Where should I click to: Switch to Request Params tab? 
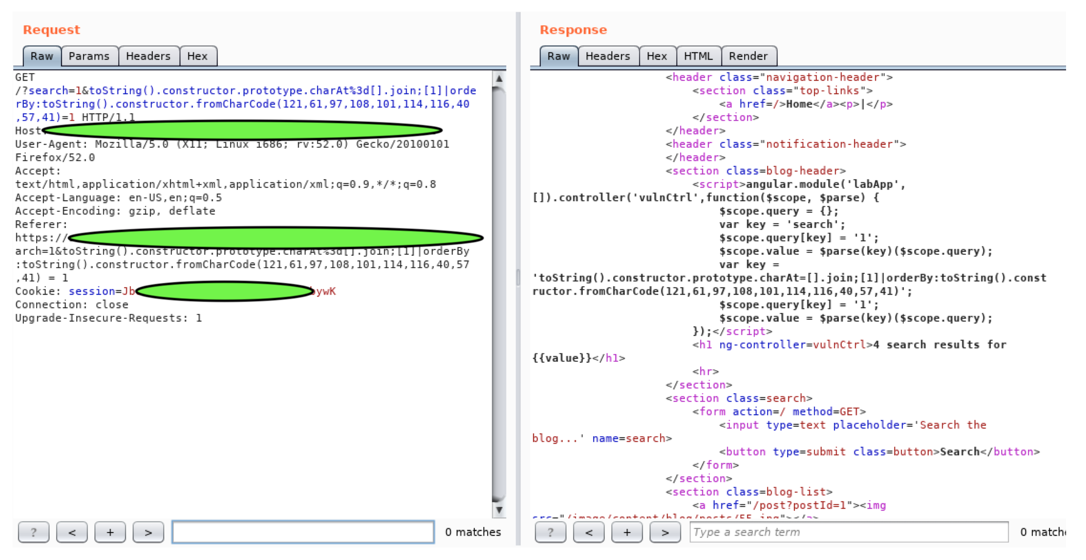coord(89,56)
